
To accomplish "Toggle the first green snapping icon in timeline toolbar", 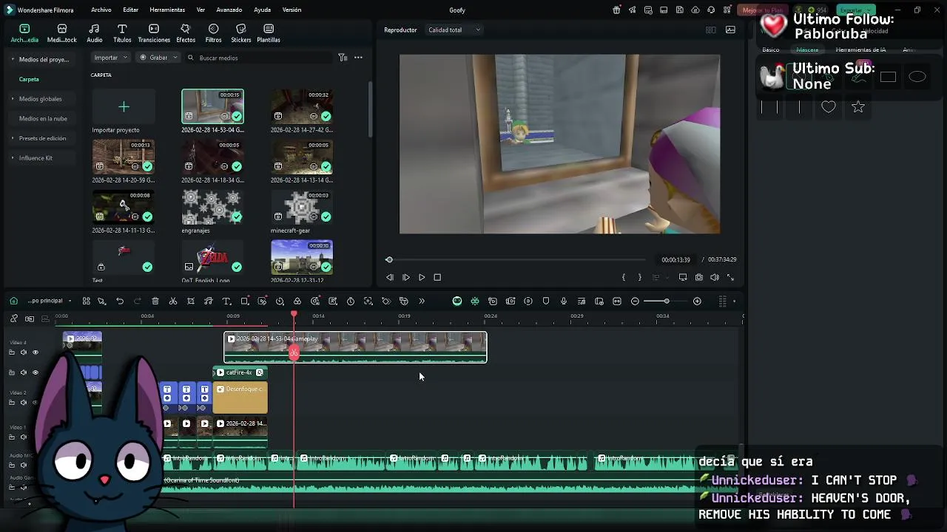I will tap(457, 301).
